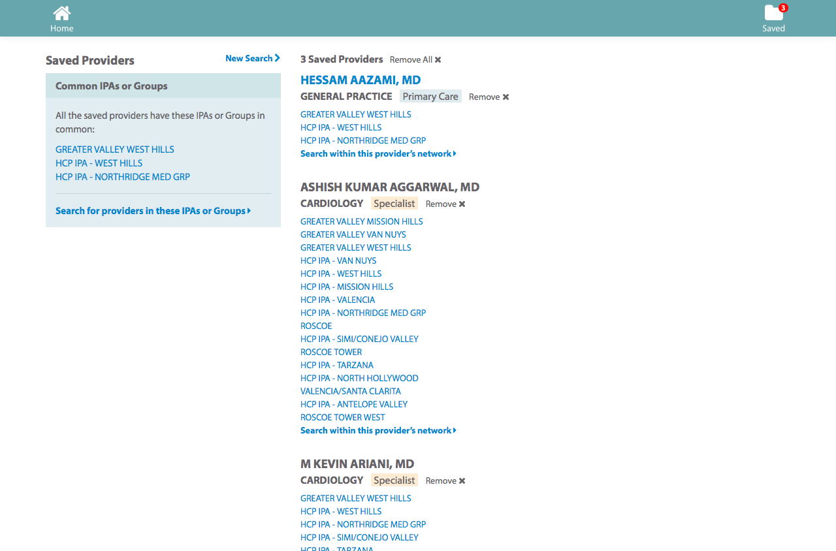Click the Home icon in the navigation bar
This screenshot has width=836, height=551.
pyautogui.click(x=61, y=12)
